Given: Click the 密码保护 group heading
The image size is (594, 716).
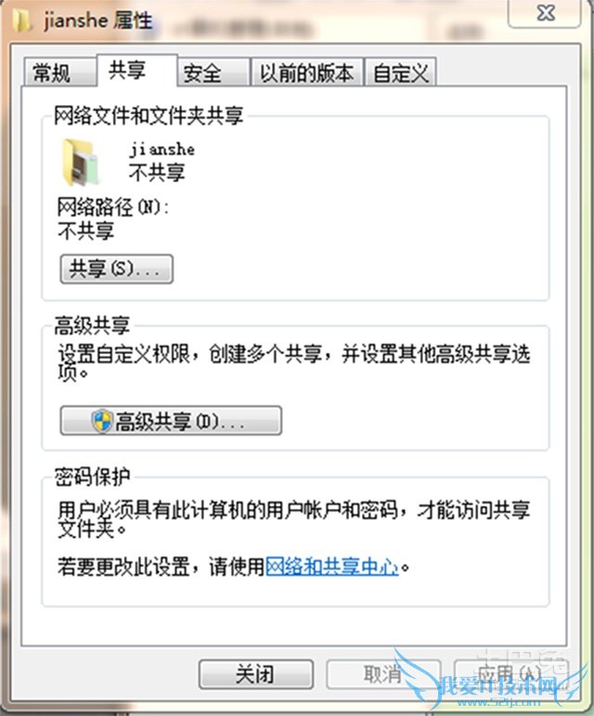Looking at the screenshot, I should pos(92,476).
